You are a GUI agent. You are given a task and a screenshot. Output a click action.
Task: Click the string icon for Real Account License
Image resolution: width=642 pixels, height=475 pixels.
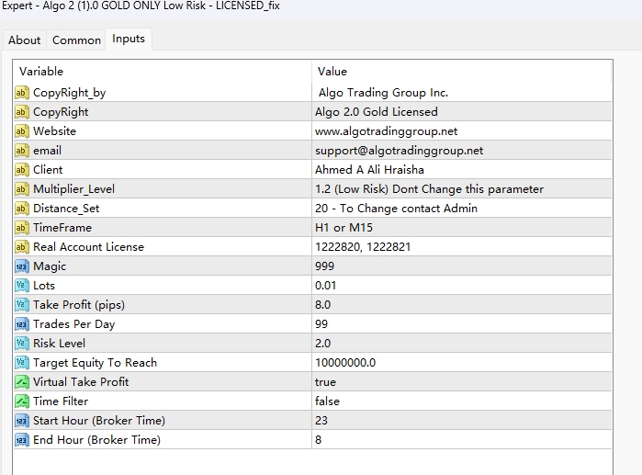click(x=22, y=247)
